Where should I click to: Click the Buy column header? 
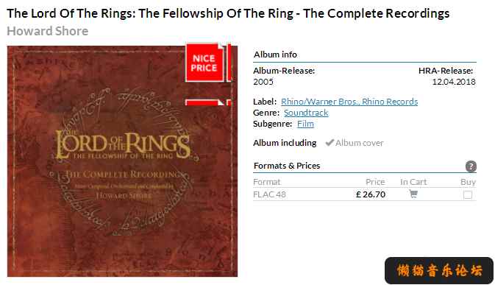[468, 182]
